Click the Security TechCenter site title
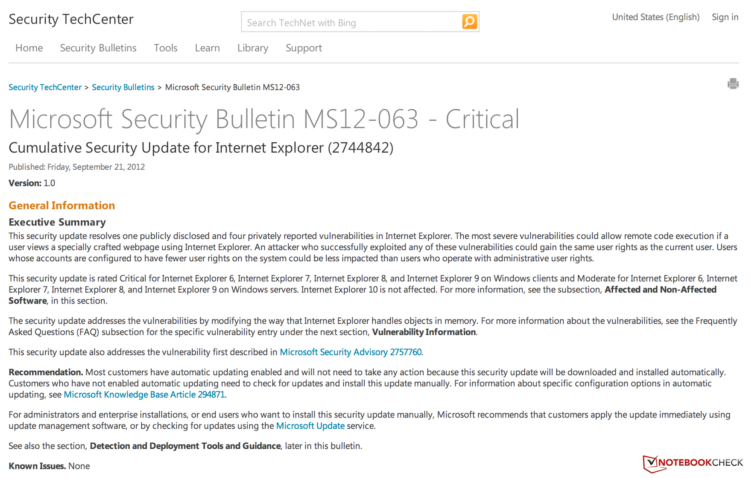The image size is (750, 478). pyautogui.click(x=71, y=19)
